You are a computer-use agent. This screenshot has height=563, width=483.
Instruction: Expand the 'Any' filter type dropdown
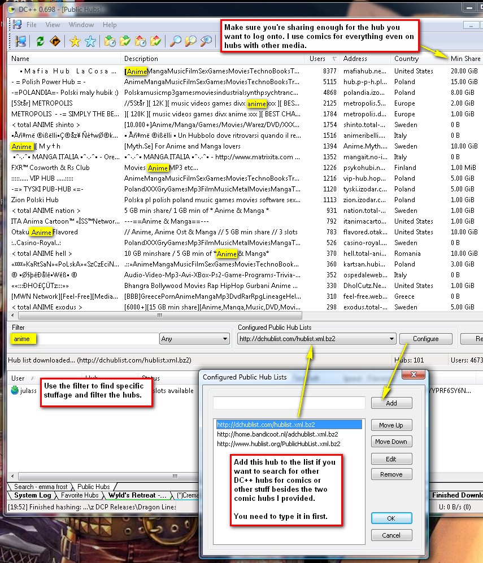[193, 339]
